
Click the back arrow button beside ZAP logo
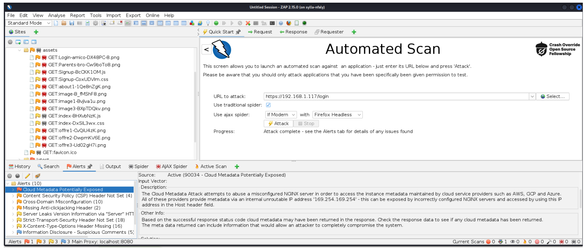point(206,49)
